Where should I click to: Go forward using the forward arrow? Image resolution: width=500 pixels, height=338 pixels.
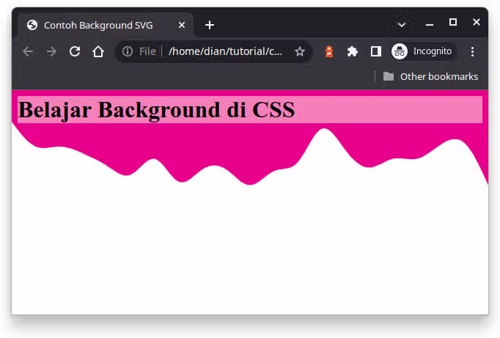51,51
